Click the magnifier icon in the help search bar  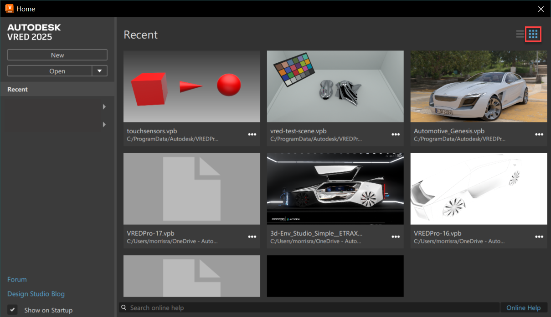124,307
